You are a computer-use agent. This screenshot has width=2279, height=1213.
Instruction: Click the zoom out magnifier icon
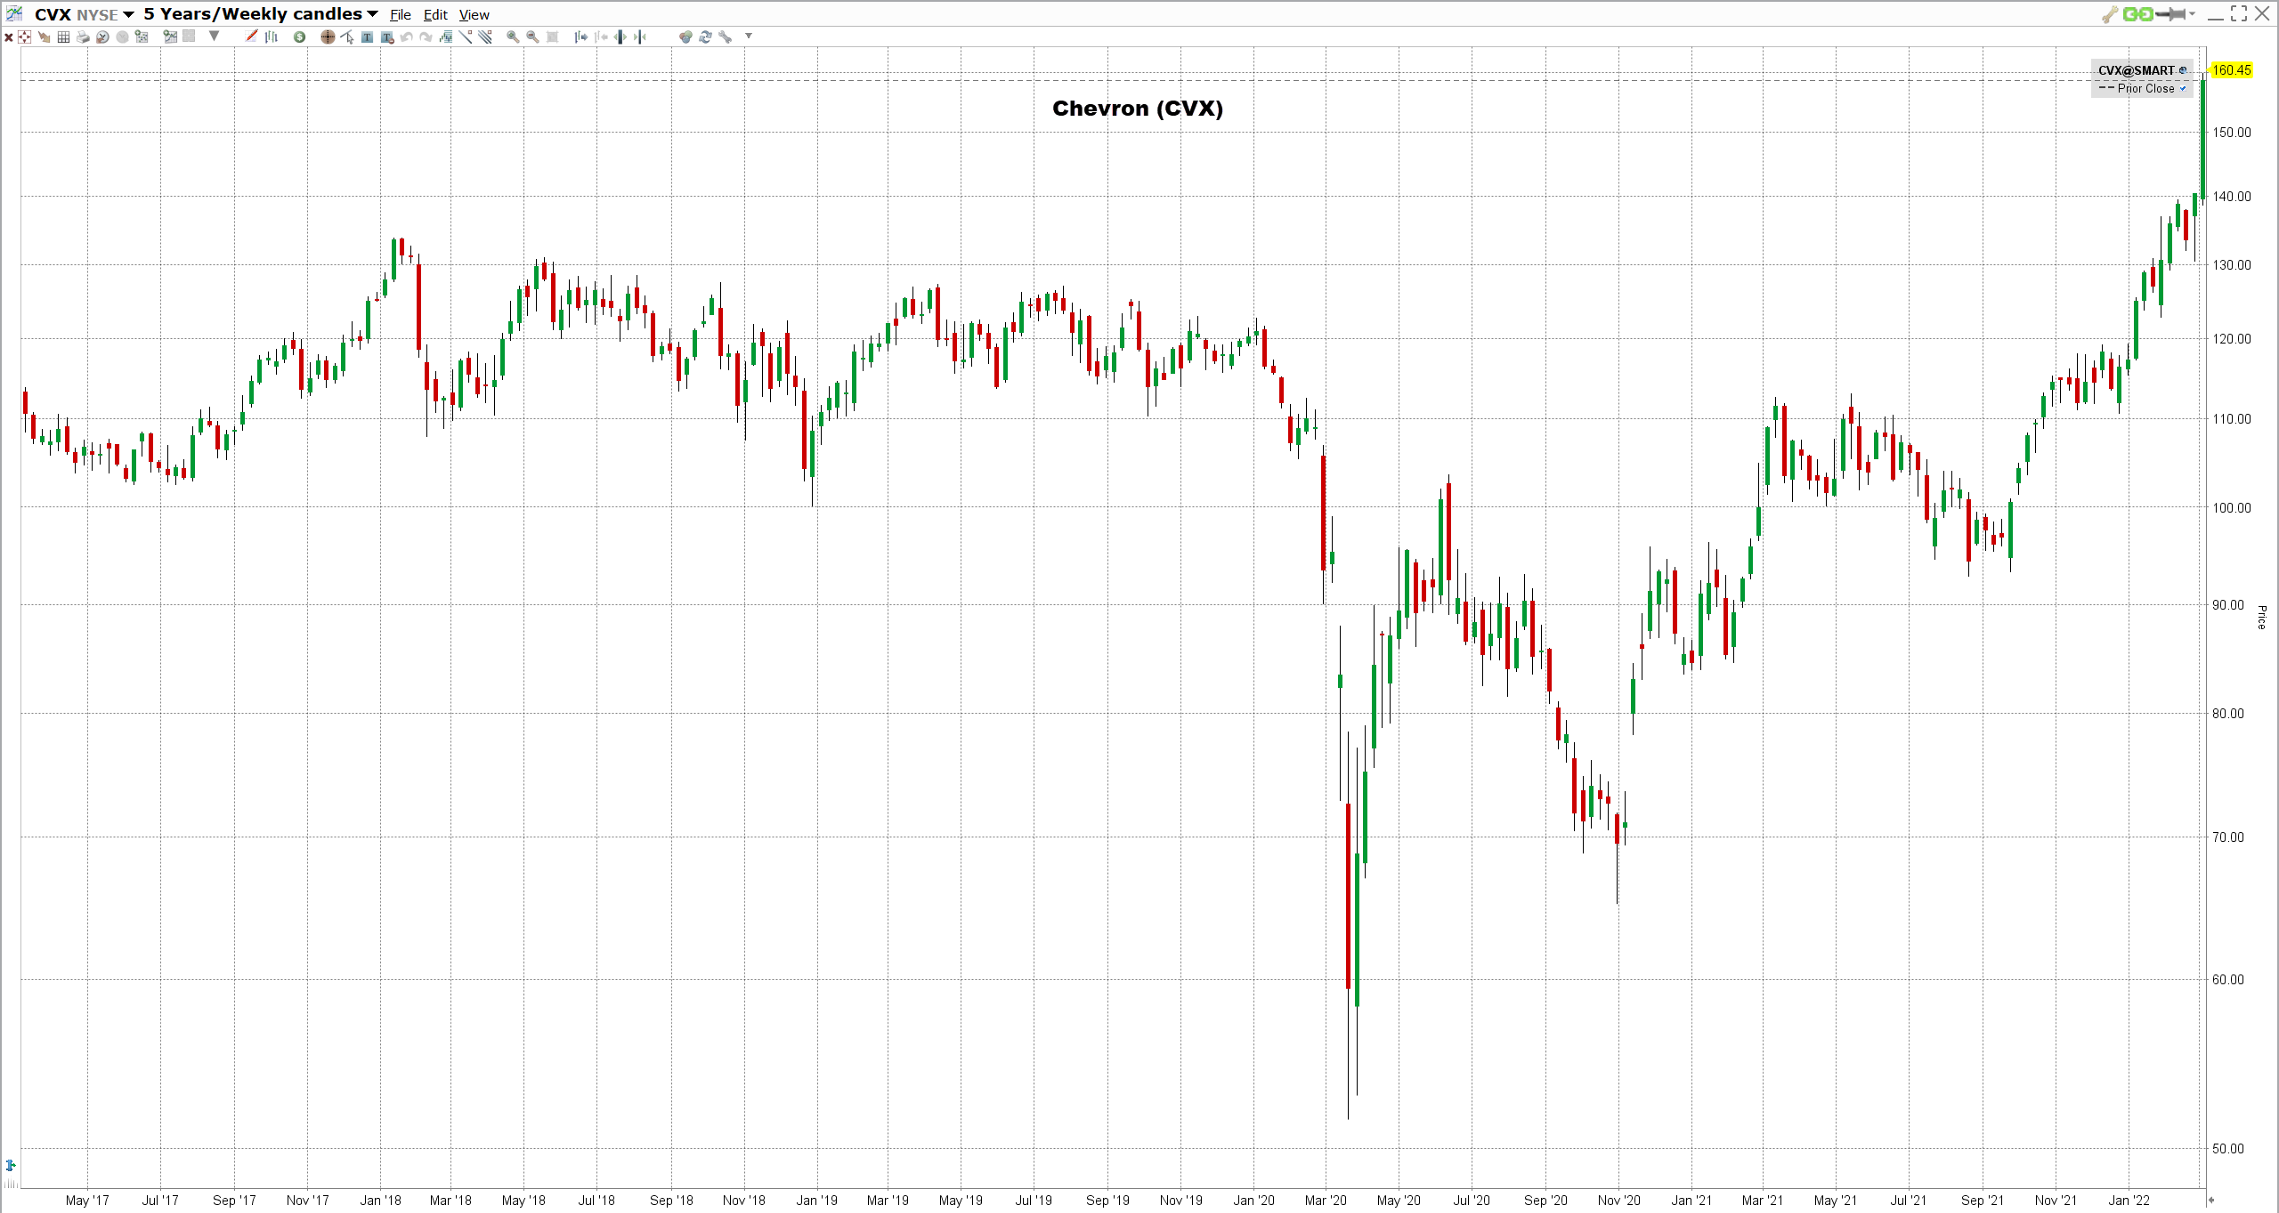pyautogui.click(x=532, y=36)
